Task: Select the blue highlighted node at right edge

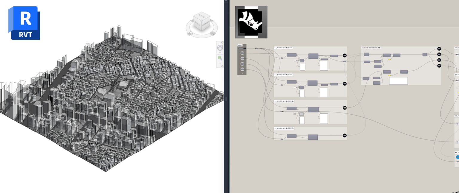Action: [x=457, y=157]
